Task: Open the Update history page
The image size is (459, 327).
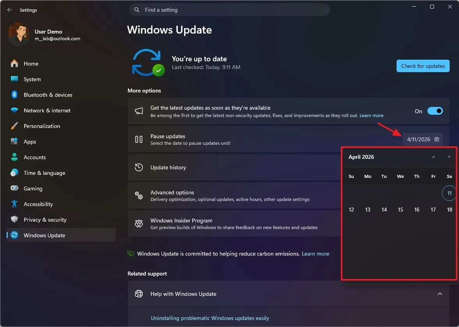Action: (234, 167)
